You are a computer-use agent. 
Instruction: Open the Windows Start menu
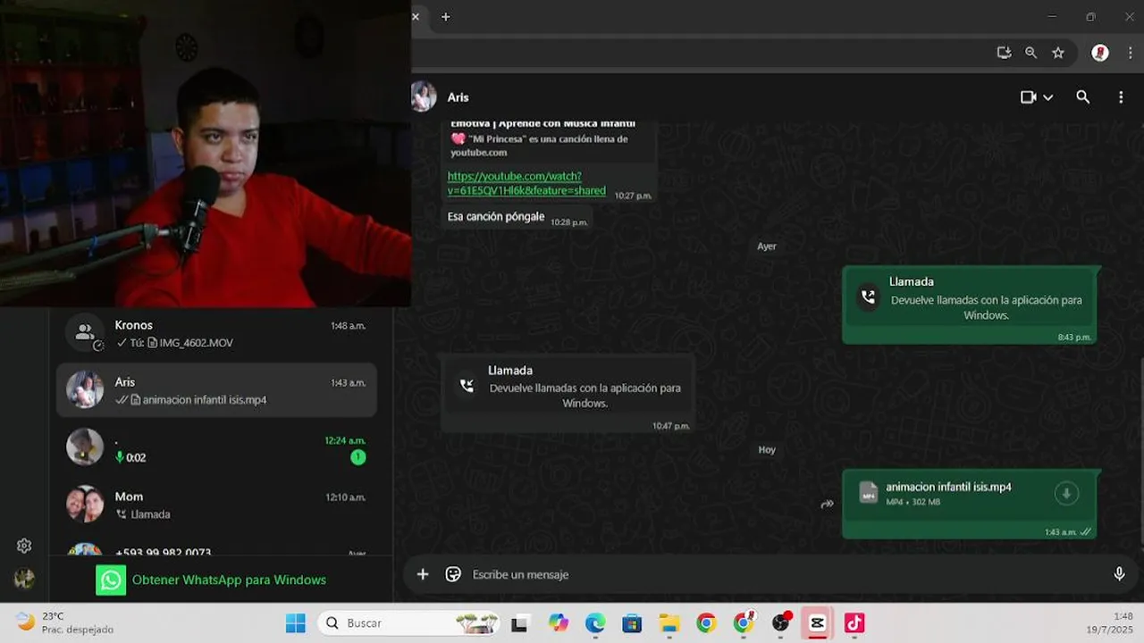[x=295, y=622]
